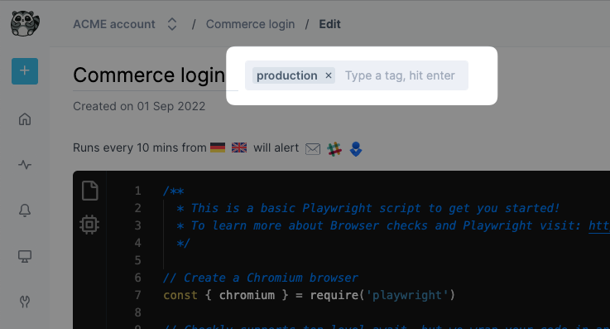Go to Commerce login breadcrumb
This screenshot has height=329, width=610.
(250, 24)
